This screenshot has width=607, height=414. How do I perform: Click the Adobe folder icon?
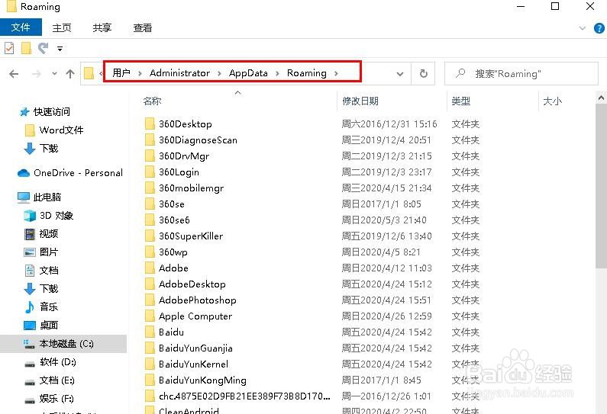[150, 268]
